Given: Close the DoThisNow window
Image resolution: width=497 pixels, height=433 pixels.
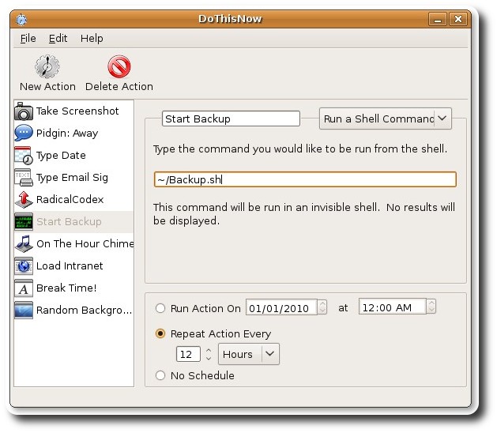Looking at the screenshot, I should [458, 19].
